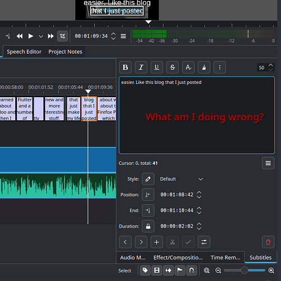Screen dimensions: 281x281
Task: Adjust the timeline zoom slider
Action: pyautogui.click(x=245, y=270)
